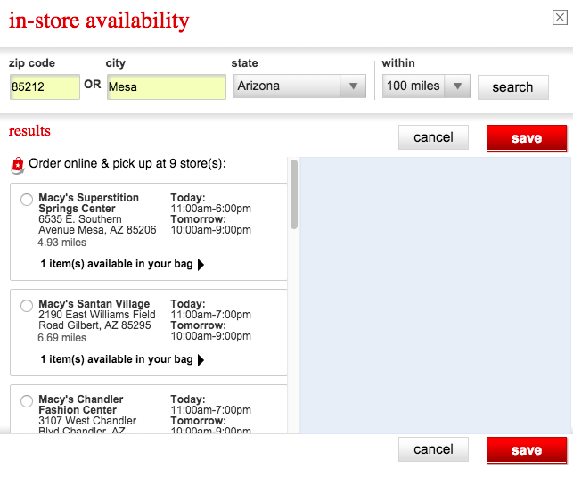Select Macy's Santan Village radio button
573x477 pixels.
(x=27, y=306)
